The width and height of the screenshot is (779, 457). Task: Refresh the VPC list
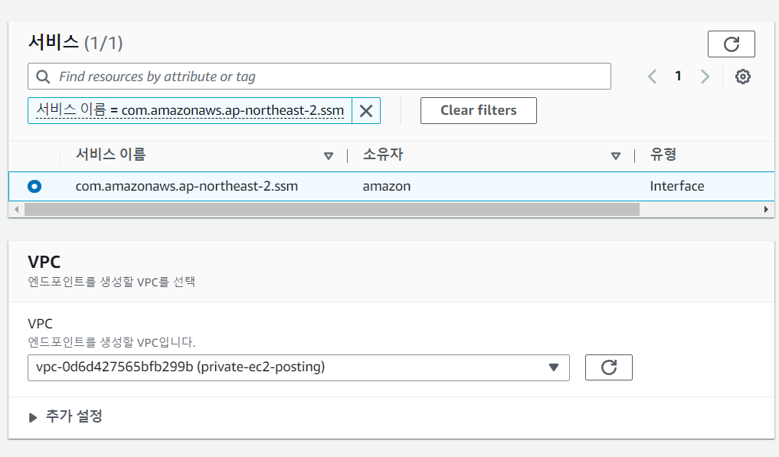coord(609,367)
